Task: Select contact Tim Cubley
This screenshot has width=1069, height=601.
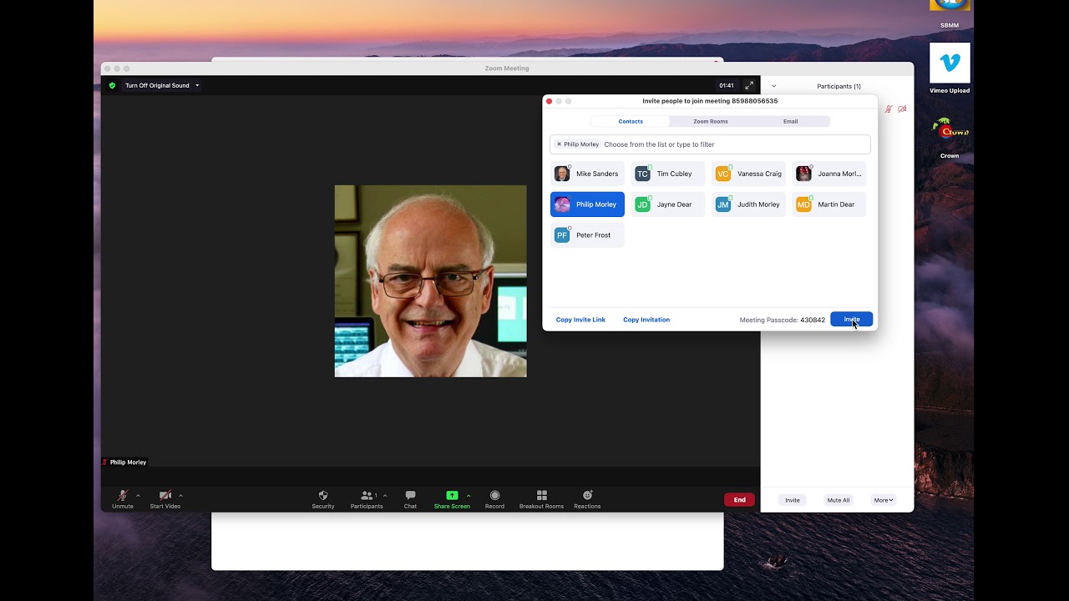Action: 667,174
